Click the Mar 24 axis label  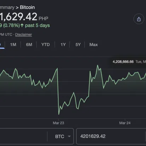pos(125,123)
